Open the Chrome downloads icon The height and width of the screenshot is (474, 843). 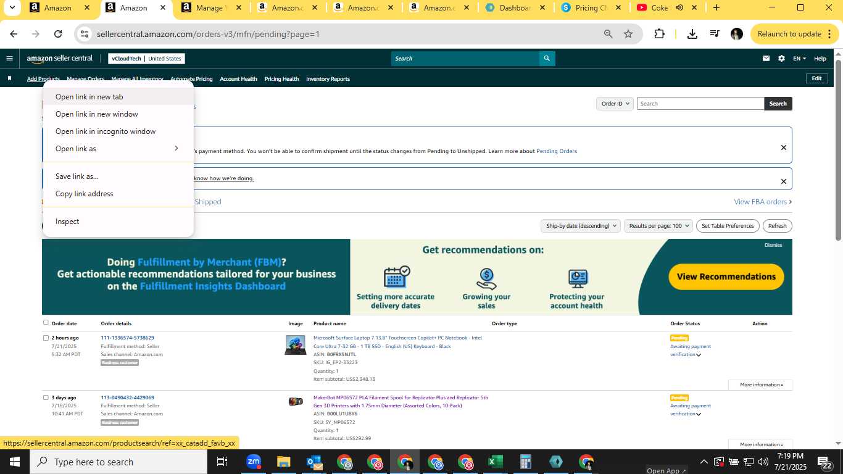(692, 34)
